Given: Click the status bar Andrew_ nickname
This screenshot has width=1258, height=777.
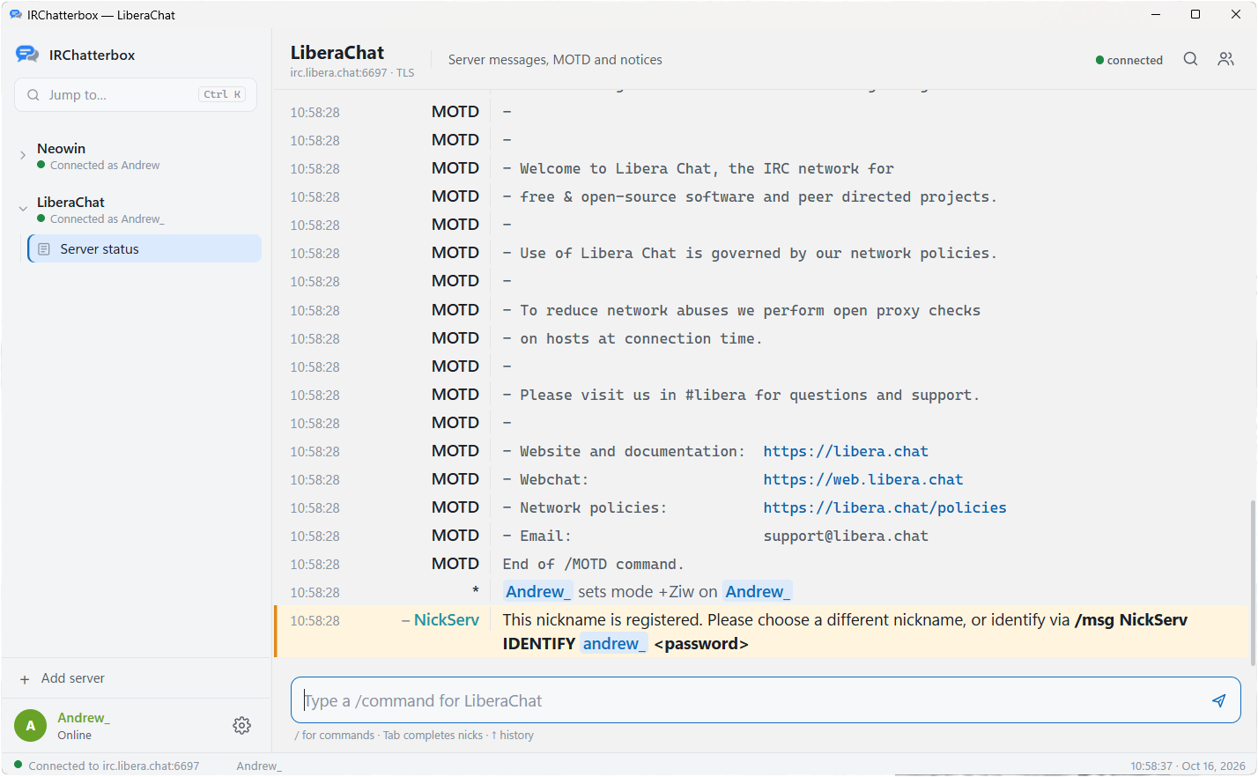Looking at the screenshot, I should pyautogui.click(x=259, y=766).
